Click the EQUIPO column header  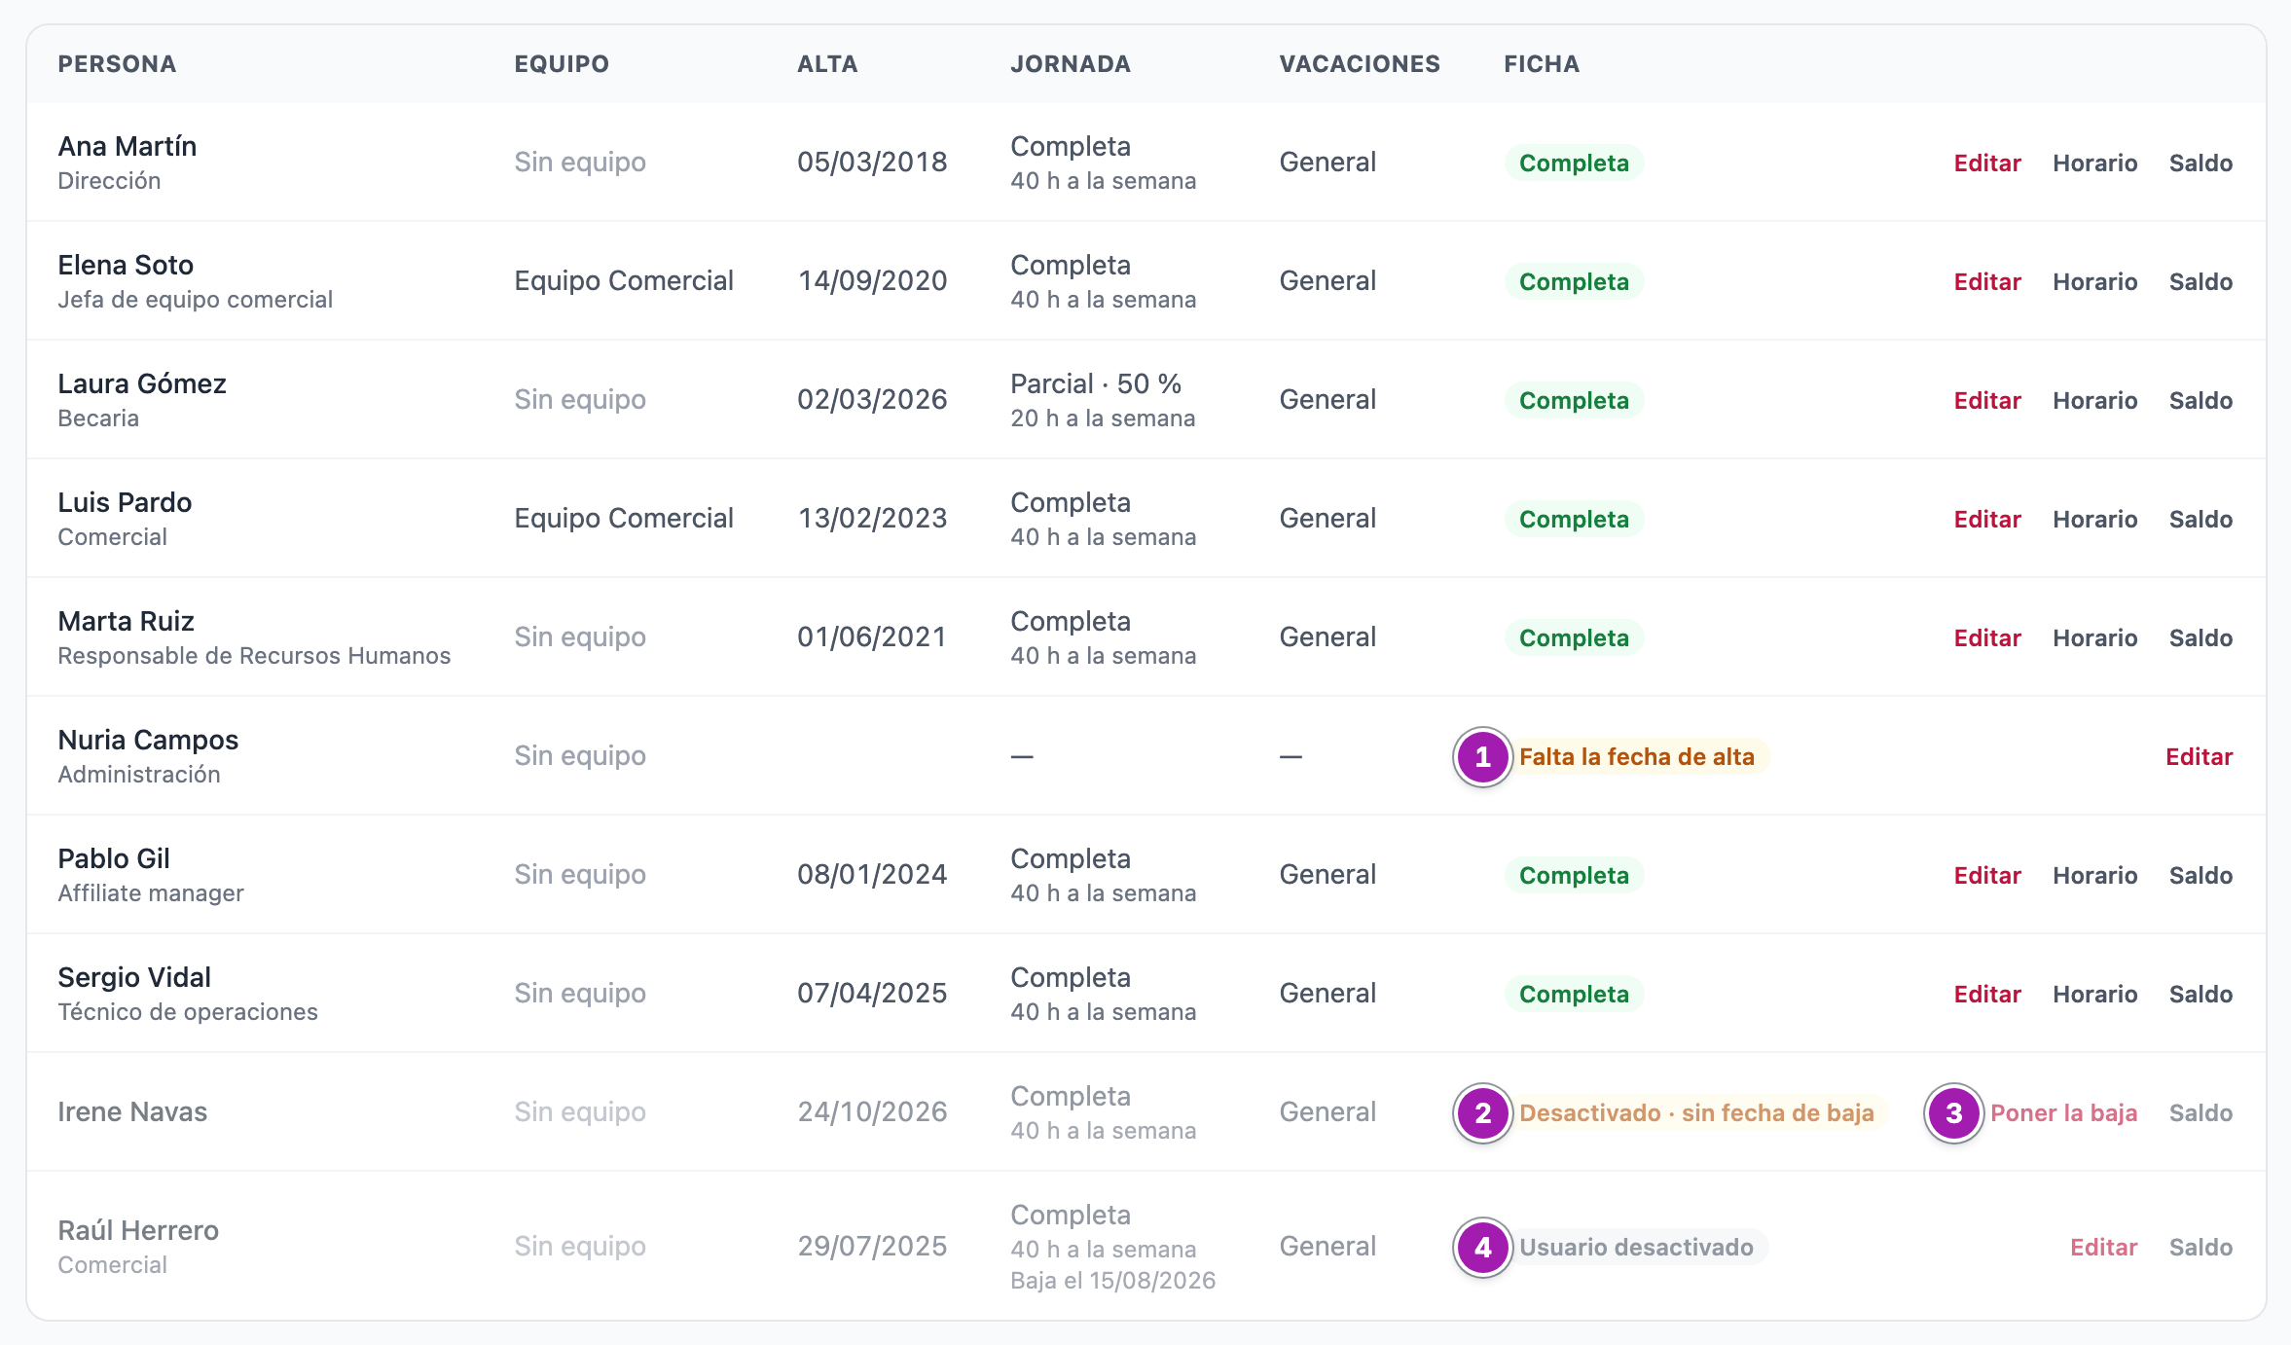562,64
